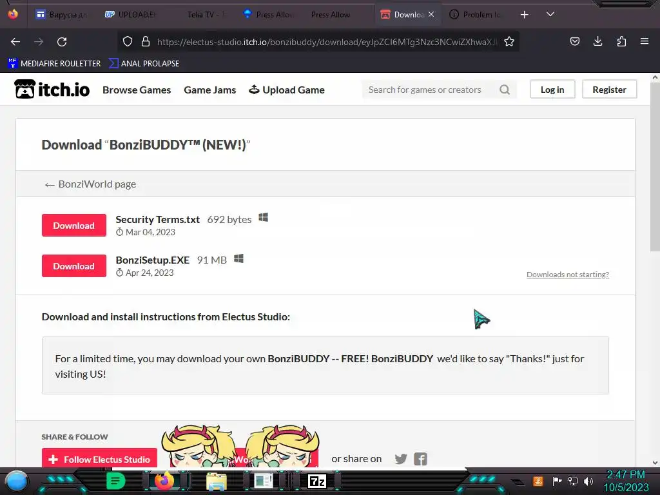Download BonziSetup.EXE
Image resolution: width=660 pixels, height=495 pixels.
coord(73,266)
